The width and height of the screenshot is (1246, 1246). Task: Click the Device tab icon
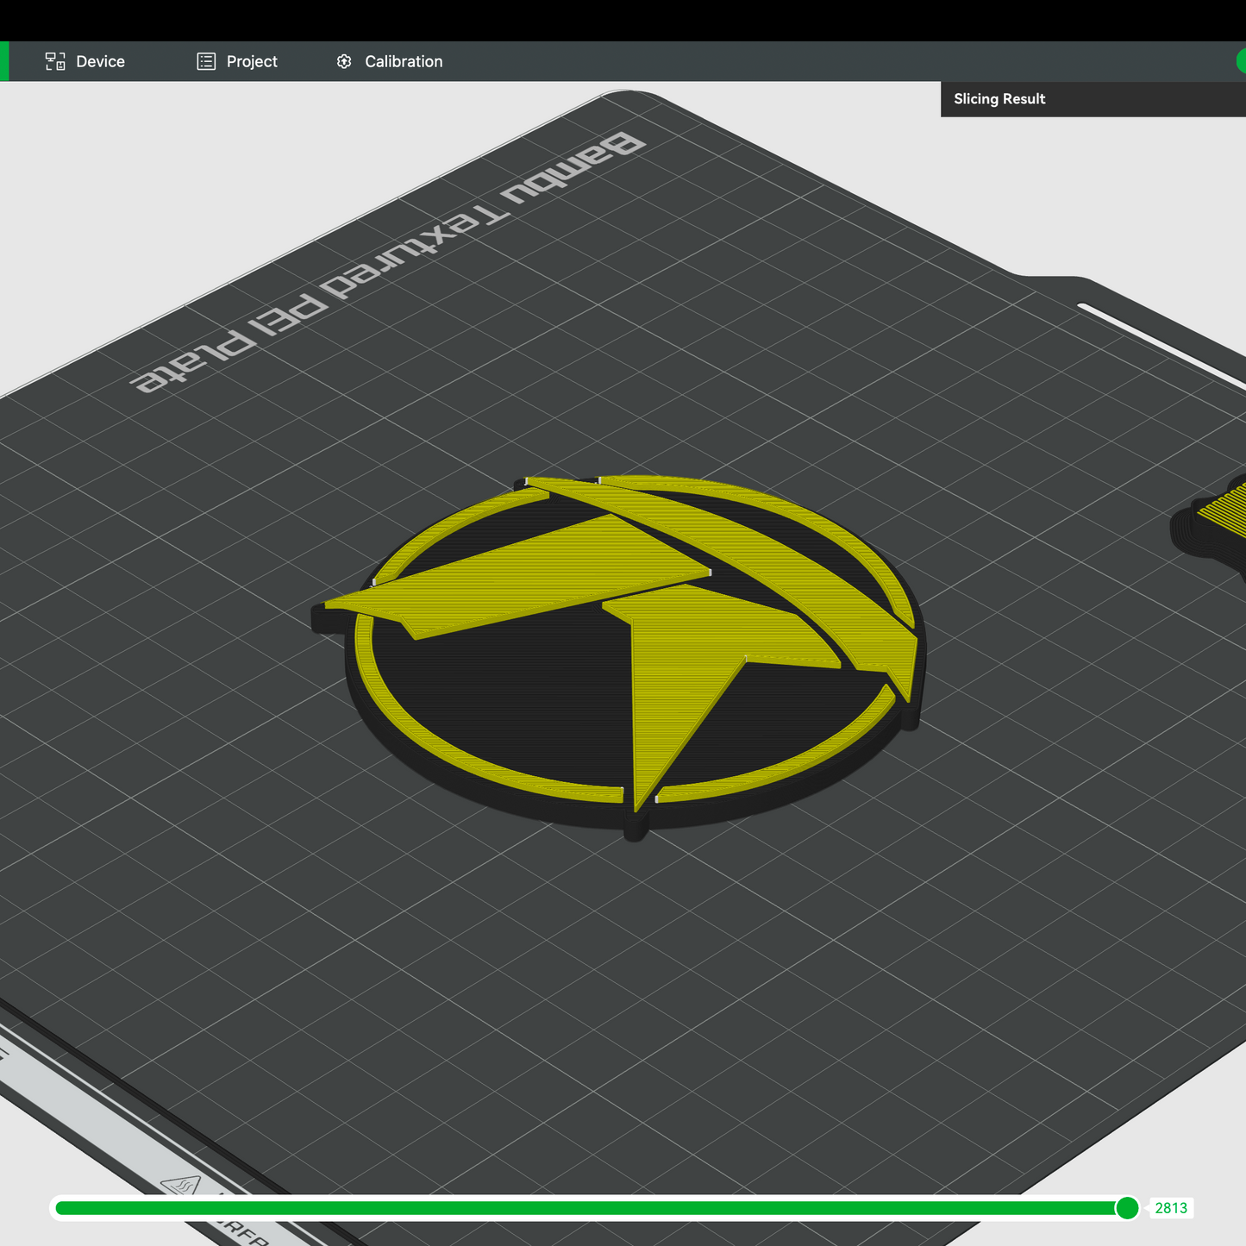pyautogui.click(x=55, y=61)
